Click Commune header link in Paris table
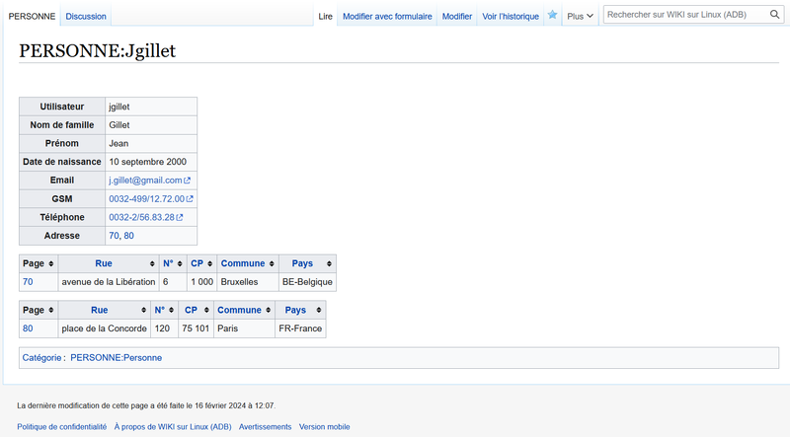The height and width of the screenshot is (437, 790). click(239, 310)
